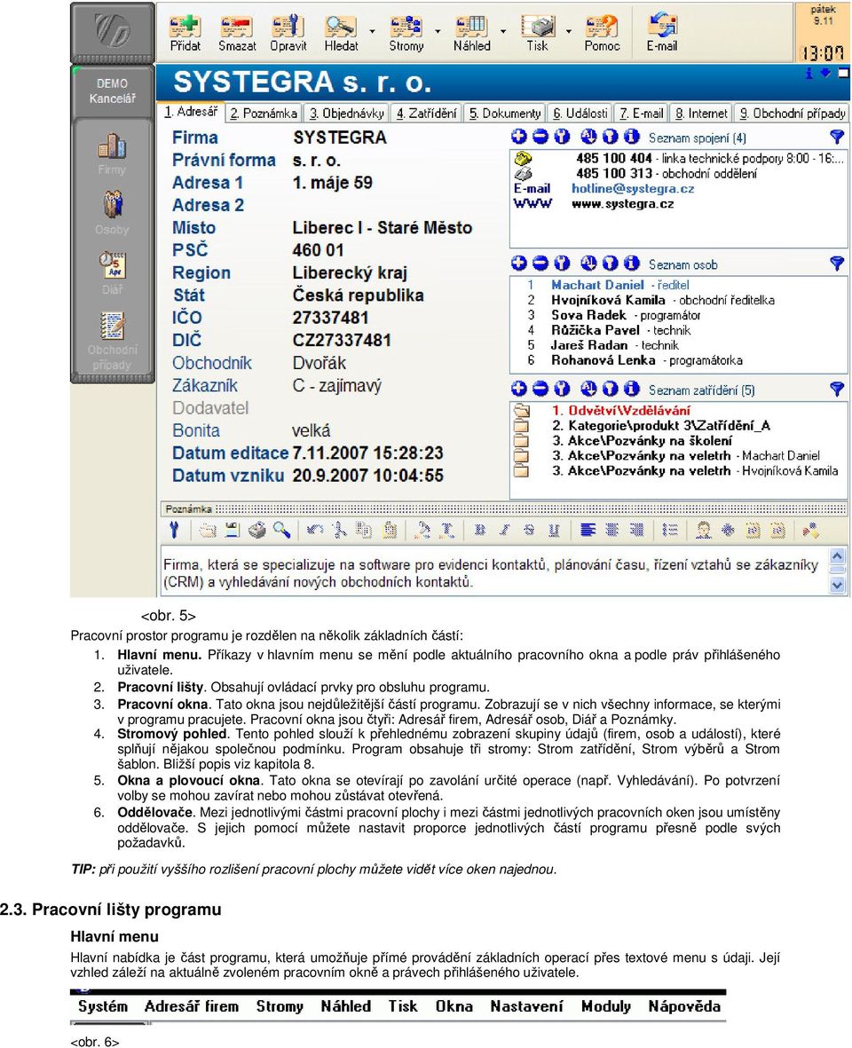This screenshot has width=852, height=1048.
Task: Switch to 9. Obchodní případy tab
Action: [792, 113]
